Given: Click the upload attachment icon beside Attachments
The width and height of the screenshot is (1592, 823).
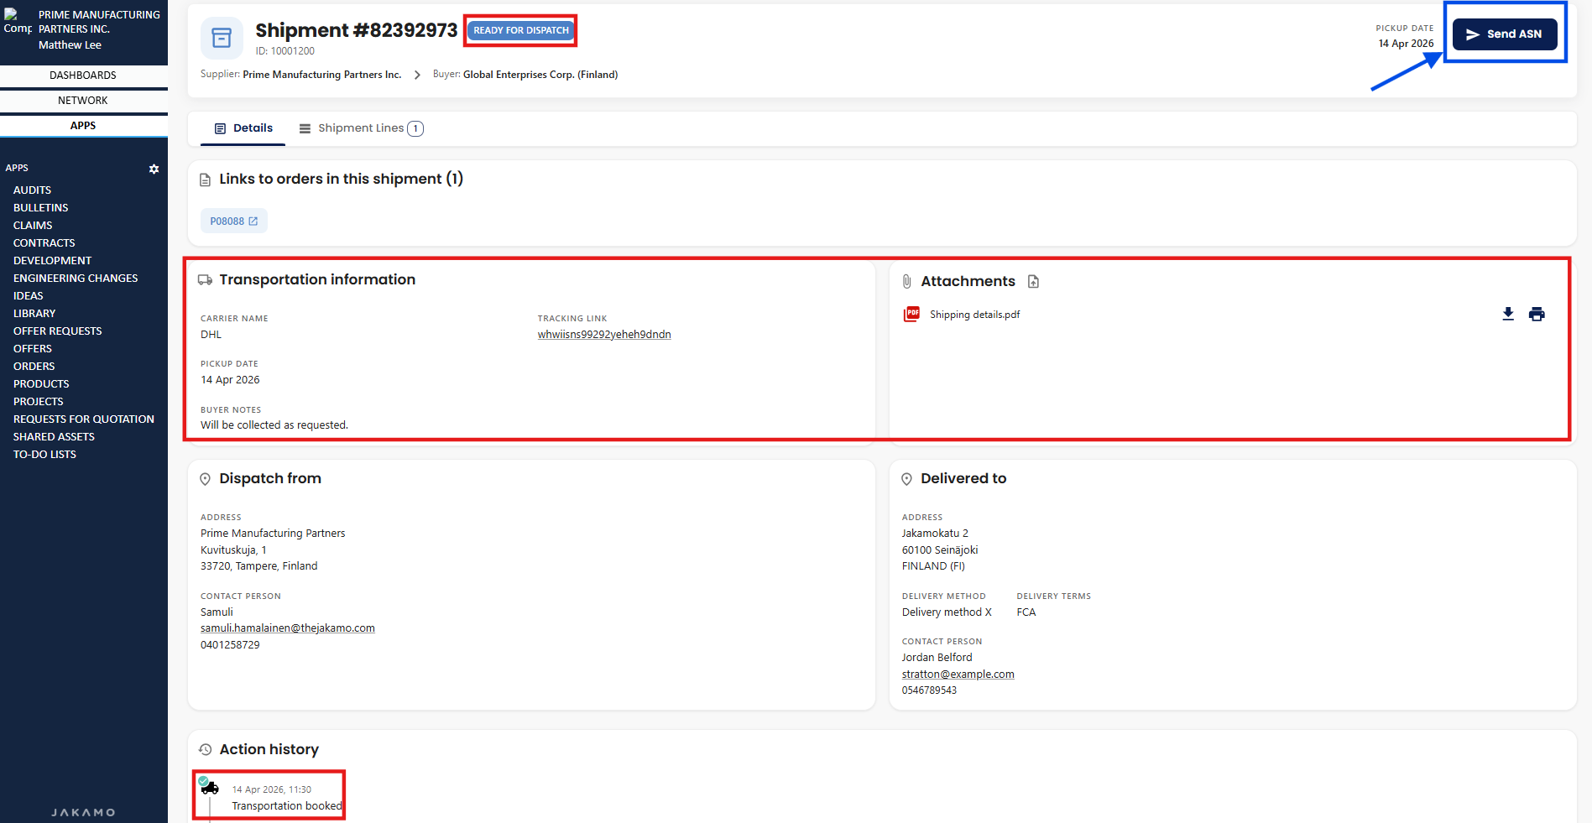Looking at the screenshot, I should pos(1033,282).
